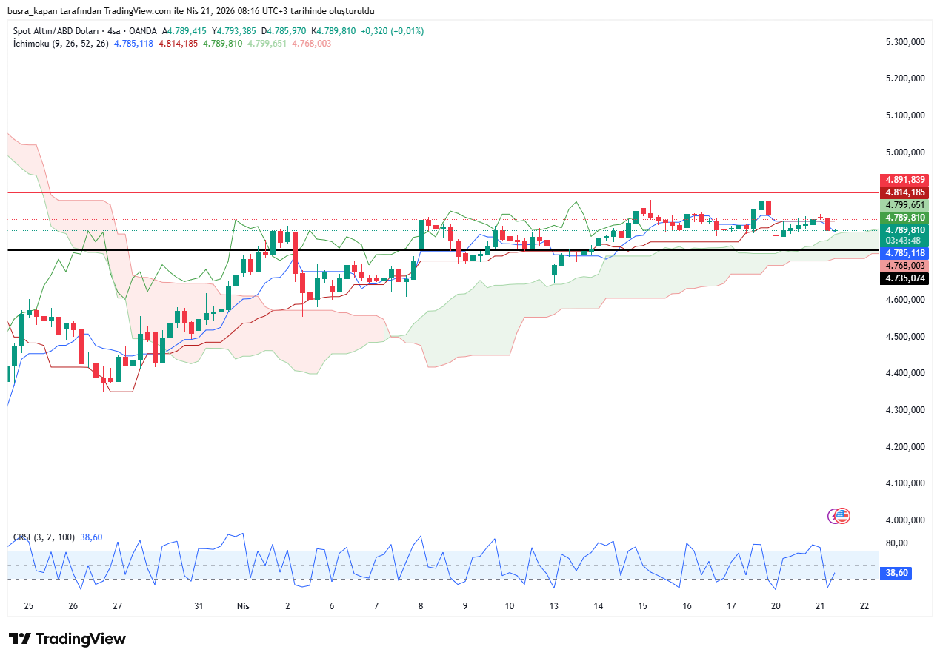The image size is (940, 661).
Task: Open the İchimoku (9, 26, 52, 26) indicator legend
Action: coord(61,44)
